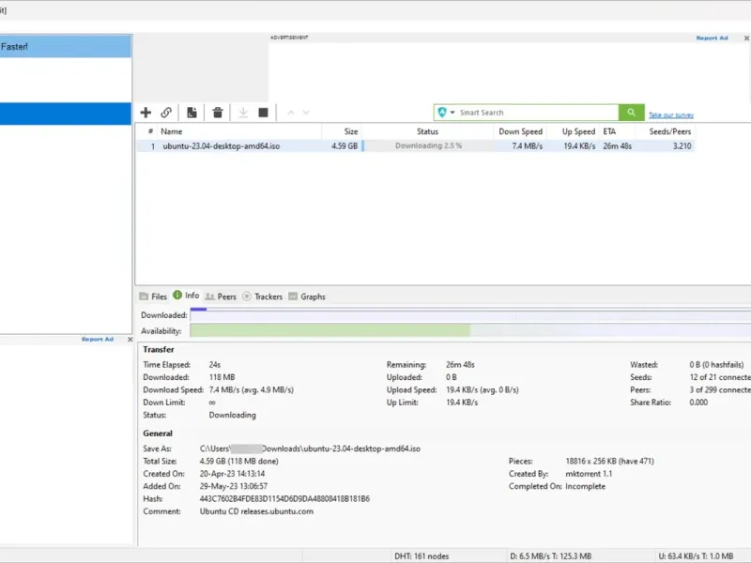Close the left sidebar advertisement
The image size is (751, 563).
coord(130,340)
